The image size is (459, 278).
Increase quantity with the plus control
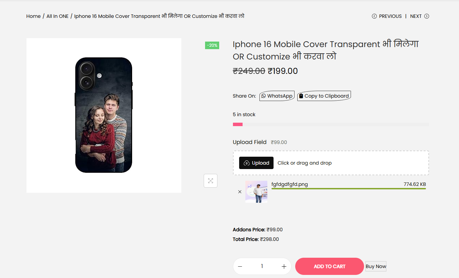point(284,266)
